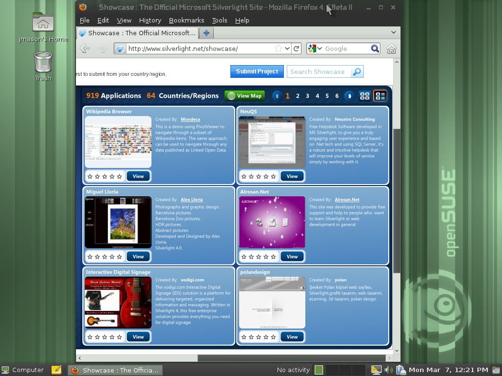Open the Mondeca creator link
Image resolution: width=502 pixels, height=376 pixels.
tap(190, 119)
